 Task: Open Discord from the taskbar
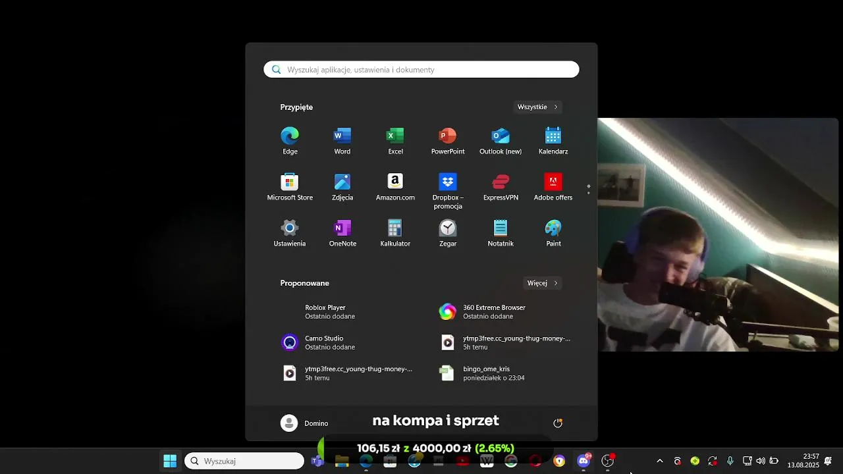pyautogui.click(x=584, y=461)
